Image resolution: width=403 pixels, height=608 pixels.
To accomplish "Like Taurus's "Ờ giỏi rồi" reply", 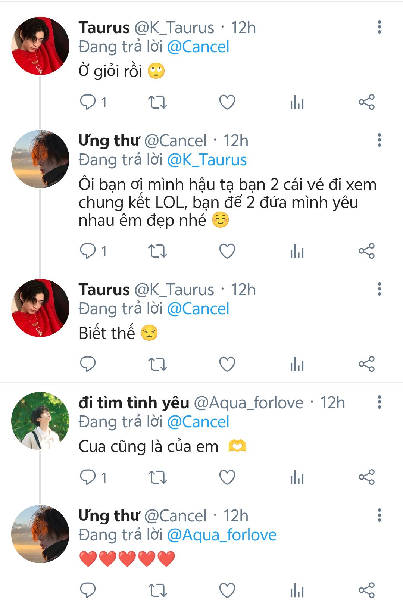I will (227, 102).
